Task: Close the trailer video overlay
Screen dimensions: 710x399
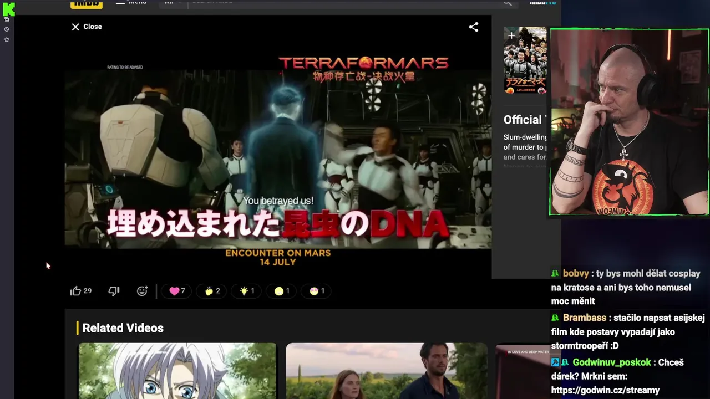Action: tap(87, 27)
